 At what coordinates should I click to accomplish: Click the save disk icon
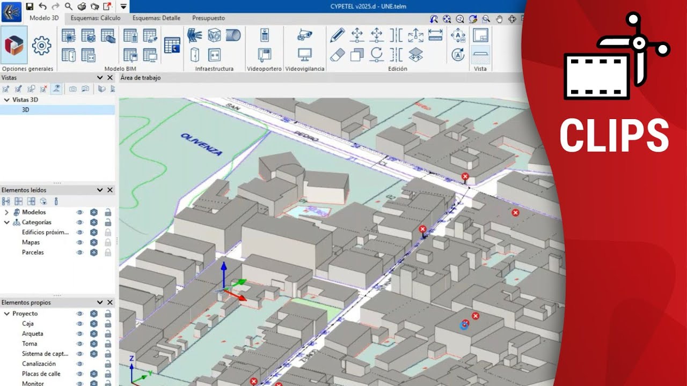30,6
